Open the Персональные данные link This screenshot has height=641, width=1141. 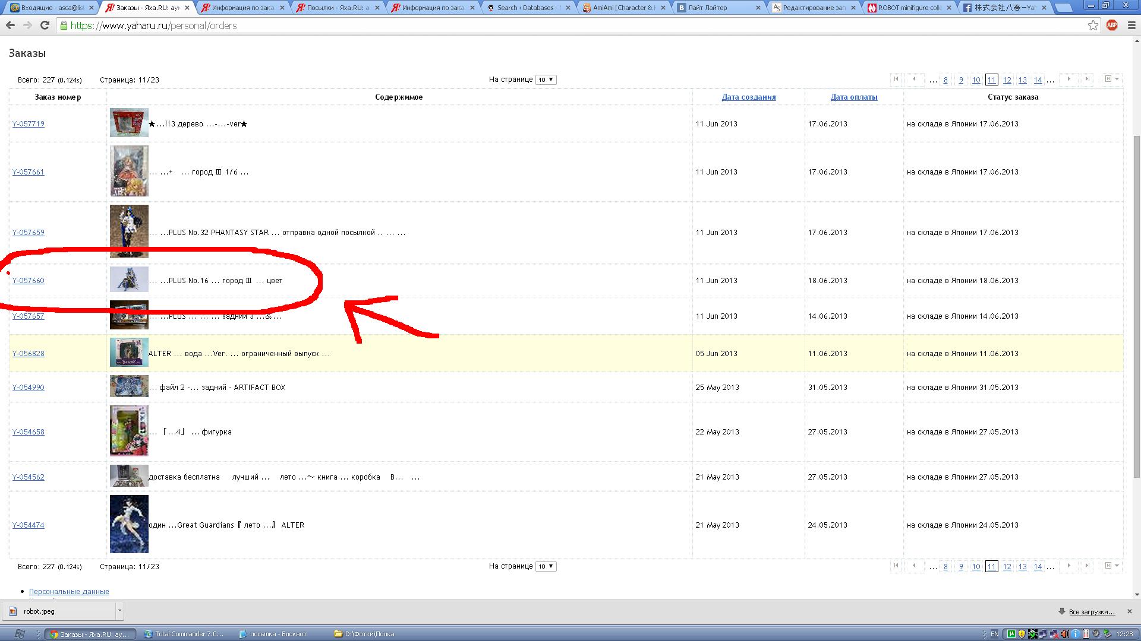click(69, 592)
